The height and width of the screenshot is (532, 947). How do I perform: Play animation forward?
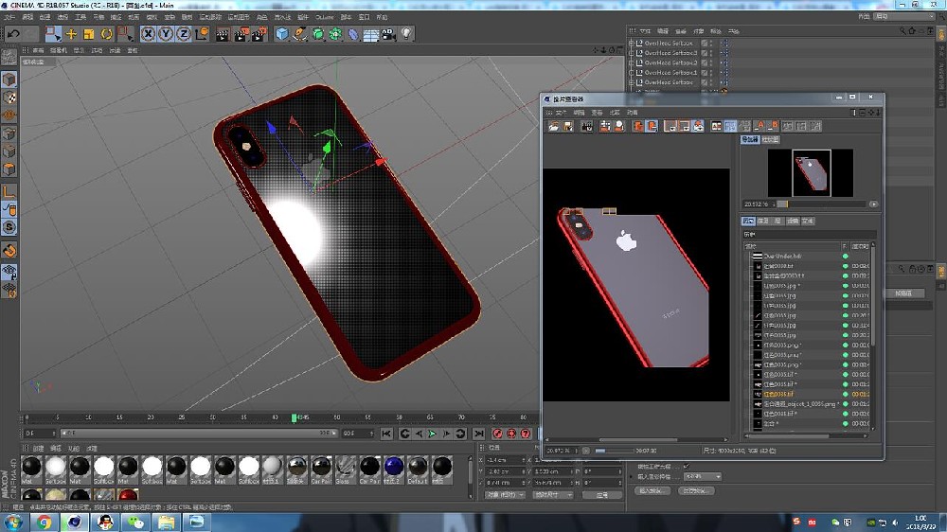coord(433,434)
